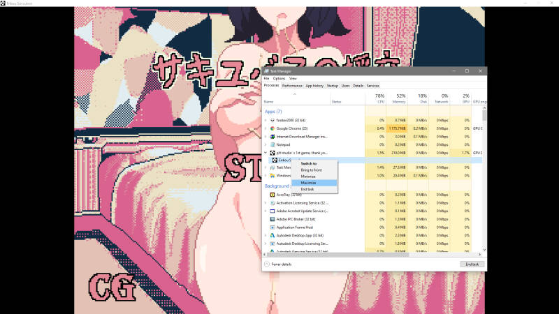Click the Application Frame Host icon
The height and width of the screenshot is (314, 559).
273,227
